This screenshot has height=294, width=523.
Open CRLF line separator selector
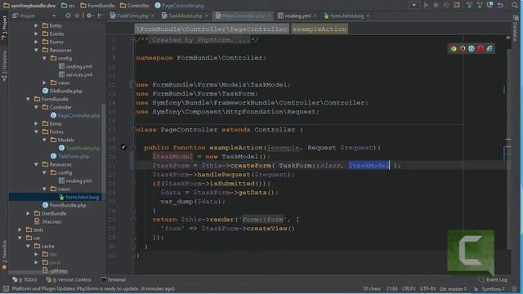coord(409,288)
